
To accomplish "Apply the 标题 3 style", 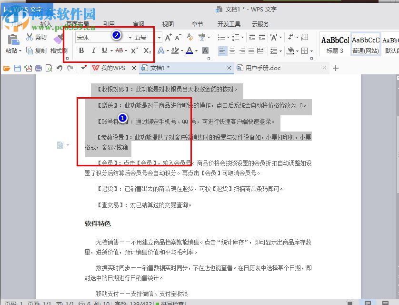I will [x=335, y=45].
